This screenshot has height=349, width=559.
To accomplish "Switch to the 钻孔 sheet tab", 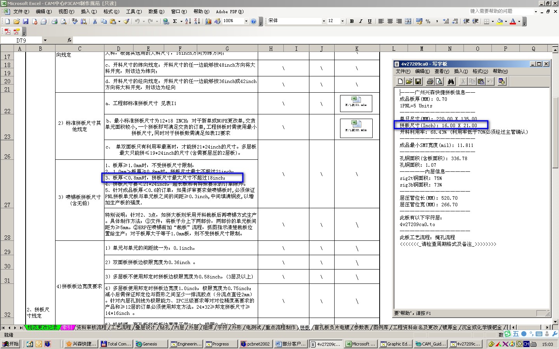I will tap(165, 328).
